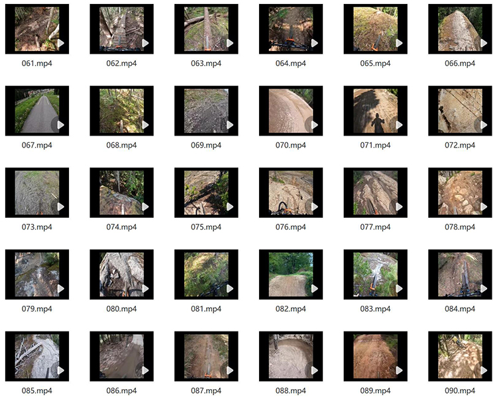Image resolution: width=497 pixels, height=403 pixels.
Task: Click the 068.mp4 file name
Action: pos(122,146)
